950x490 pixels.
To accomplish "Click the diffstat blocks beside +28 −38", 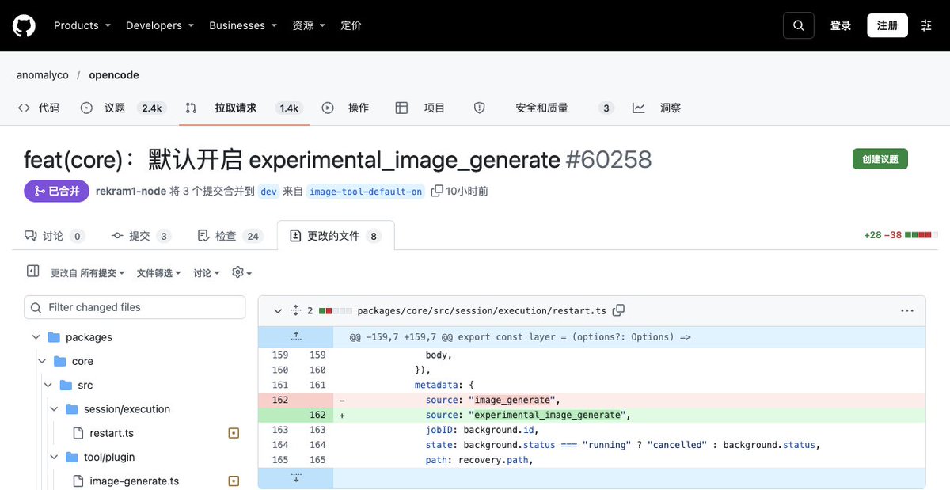I will click(x=921, y=235).
